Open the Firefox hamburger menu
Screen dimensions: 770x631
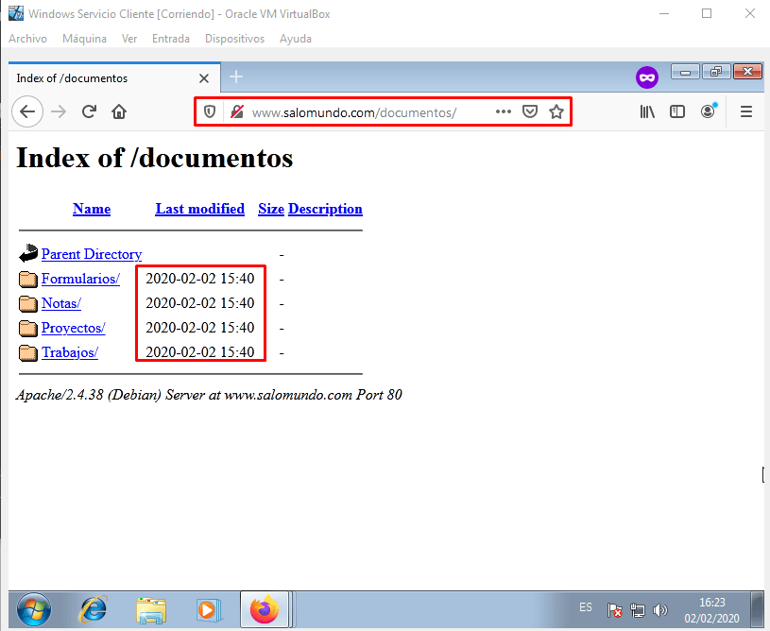(745, 111)
